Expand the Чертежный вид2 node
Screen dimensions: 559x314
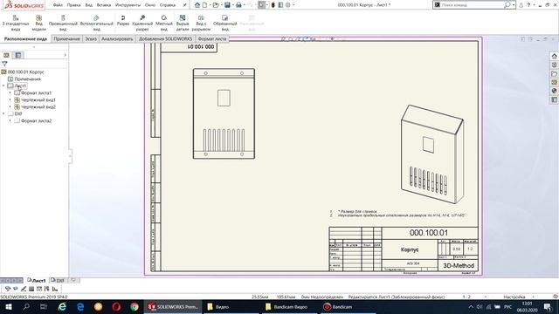coord(10,106)
